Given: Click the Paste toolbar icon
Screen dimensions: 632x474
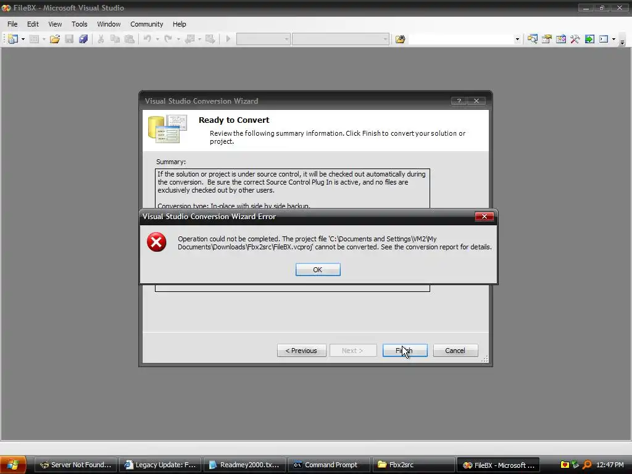Looking at the screenshot, I should click(130, 39).
